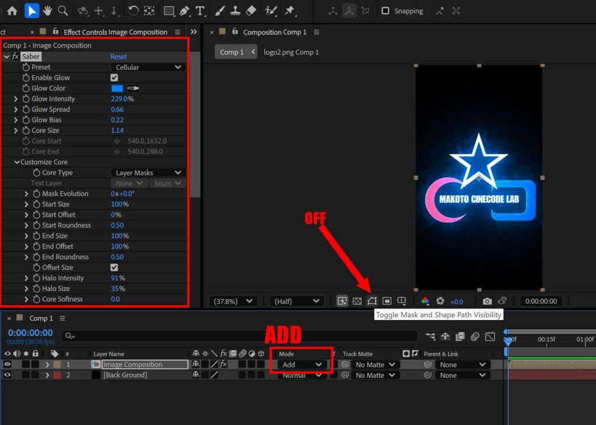
Task: Uncheck the Offset Size checkbox
Action: [x=114, y=267]
